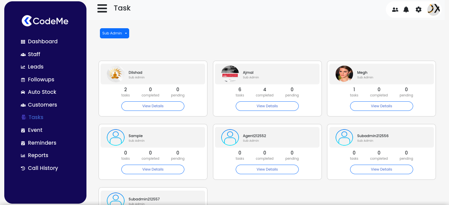The height and width of the screenshot is (205, 449).
Task: Click the name Subadmin212557
Action: (144, 199)
